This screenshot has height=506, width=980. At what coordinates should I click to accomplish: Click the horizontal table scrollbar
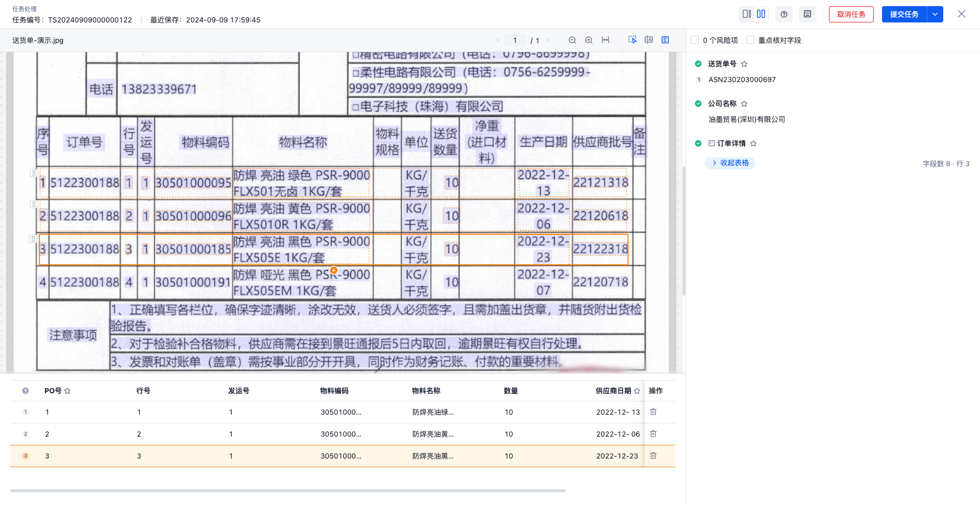point(288,491)
